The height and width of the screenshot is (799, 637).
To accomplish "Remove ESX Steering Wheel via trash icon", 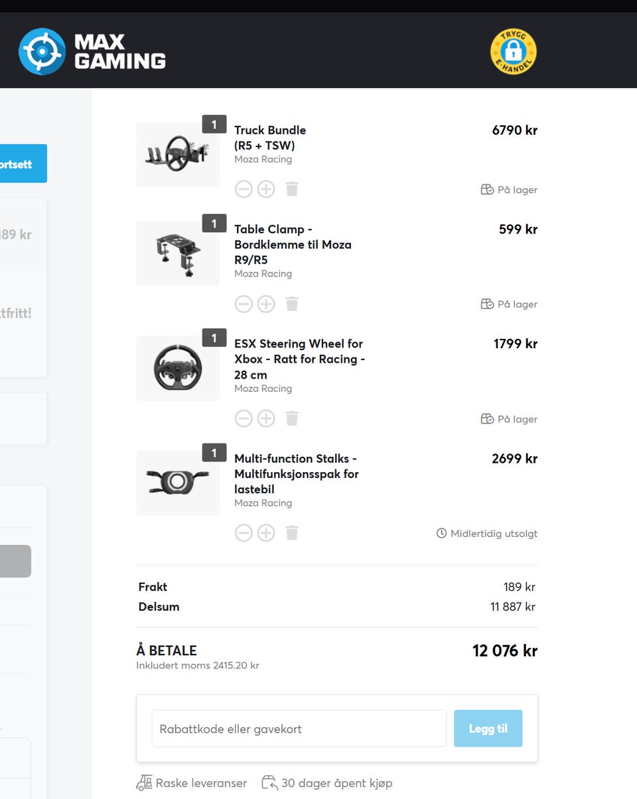I will 292,418.
